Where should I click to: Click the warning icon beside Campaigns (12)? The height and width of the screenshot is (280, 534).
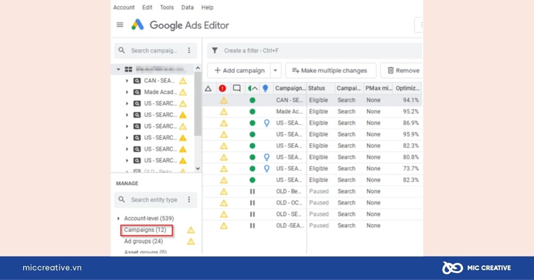click(191, 230)
